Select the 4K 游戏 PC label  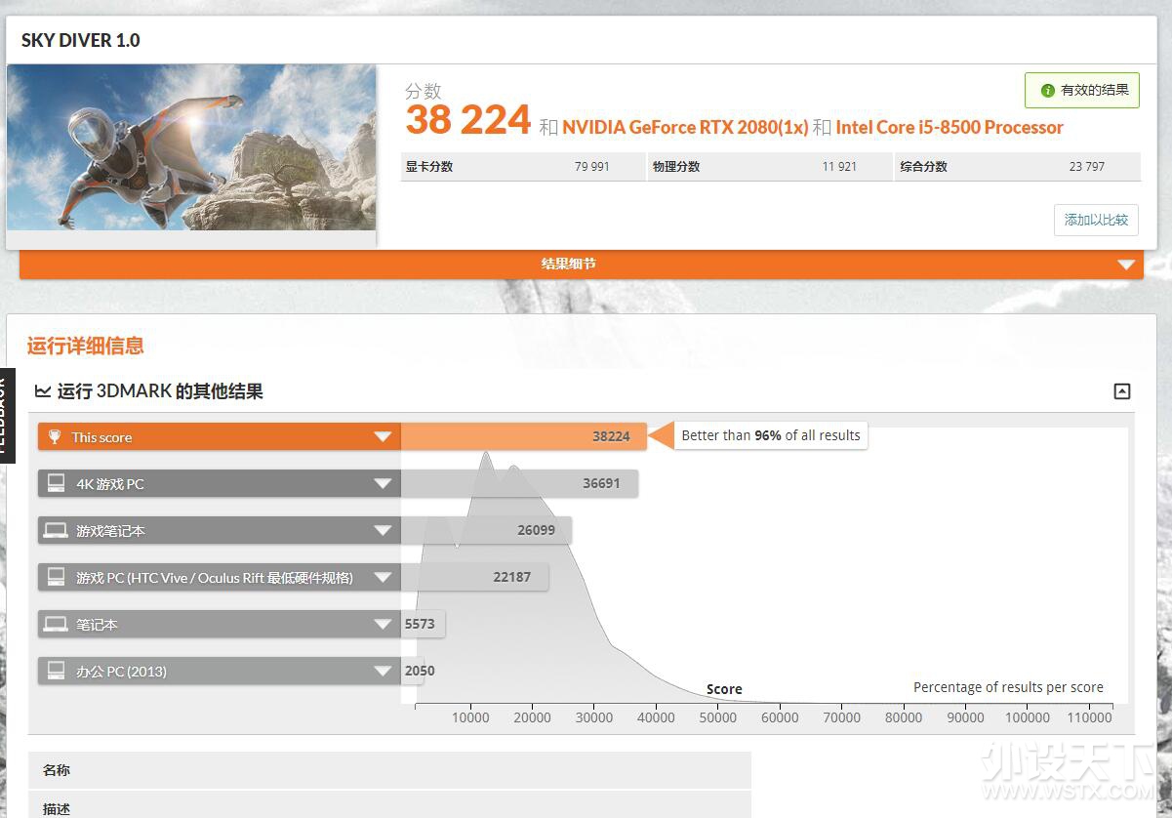(110, 484)
